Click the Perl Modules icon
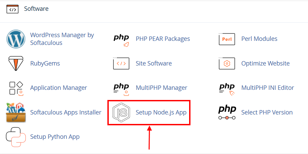This screenshot has width=308, height=154. click(x=227, y=39)
